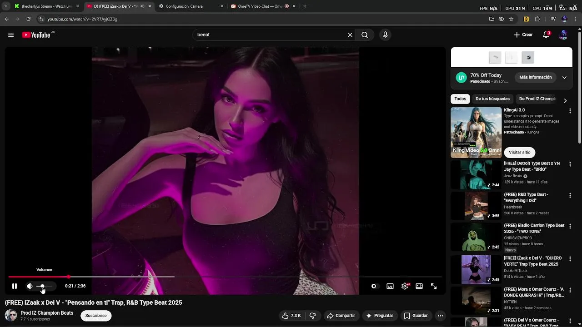
Task: Go back in the browser
Action: coord(6,19)
